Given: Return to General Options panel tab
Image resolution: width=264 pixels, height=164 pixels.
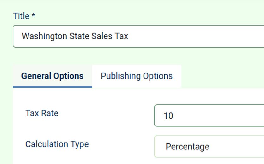Looking at the screenshot, I should coord(52,76).
